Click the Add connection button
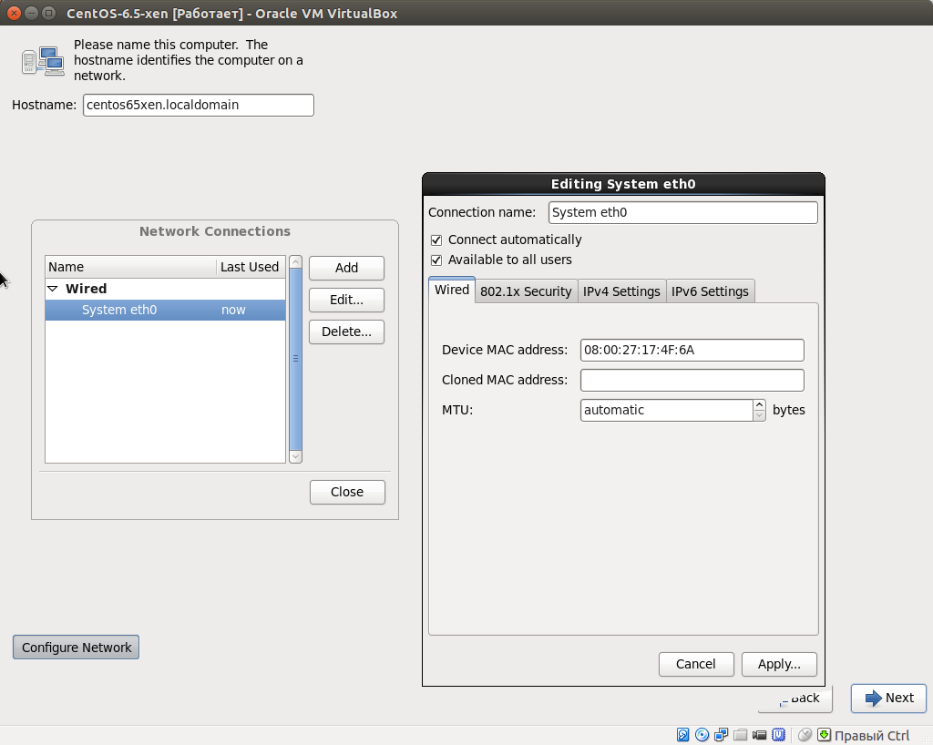Viewport: 933px width, 745px height. click(346, 268)
